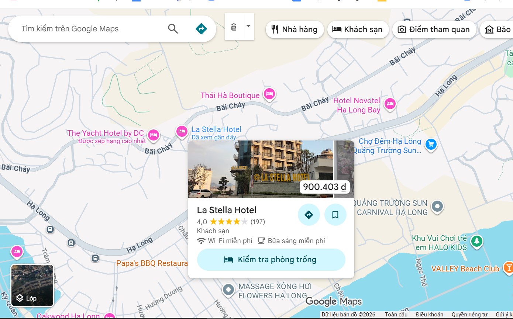Open directions from the search bar arrow icon
513x319 pixels.
click(x=201, y=29)
